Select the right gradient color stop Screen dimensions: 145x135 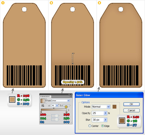[66, 112]
